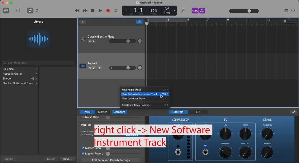The height and width of the screenshot is (163, 299).
Task: Toggle input monitoring on Audio 1
Action: click(100, 68)
